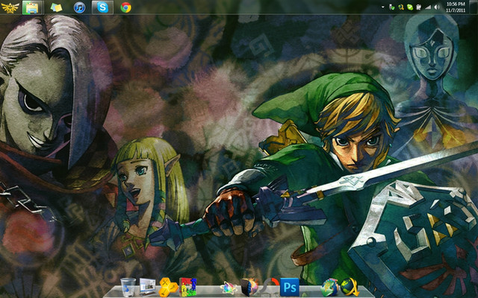Open the colorful puzzle icon in the dock
The image size is (478, 298).
point(187,287)
